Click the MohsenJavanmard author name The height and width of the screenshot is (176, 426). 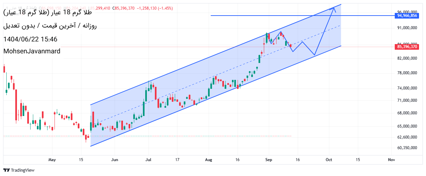[x=32, y=51]
